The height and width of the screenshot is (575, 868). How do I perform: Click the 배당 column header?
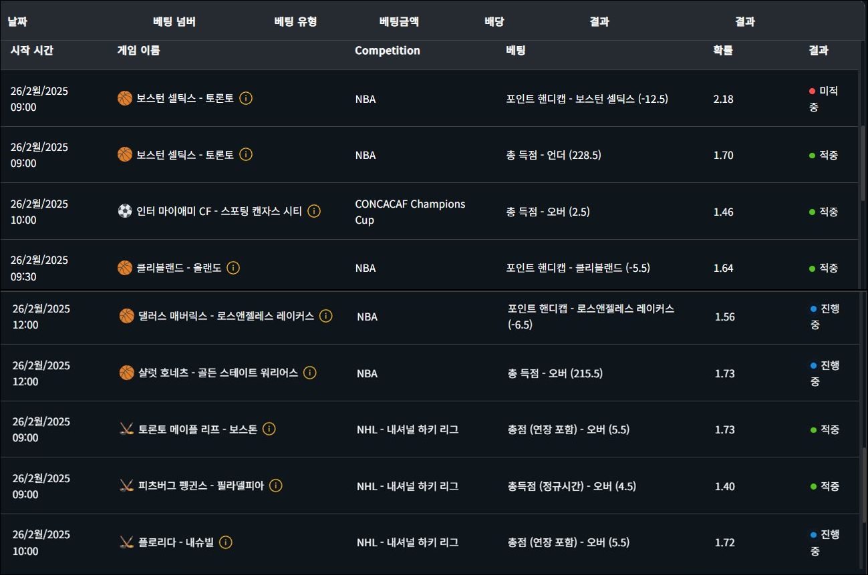[x=494, y=21]
